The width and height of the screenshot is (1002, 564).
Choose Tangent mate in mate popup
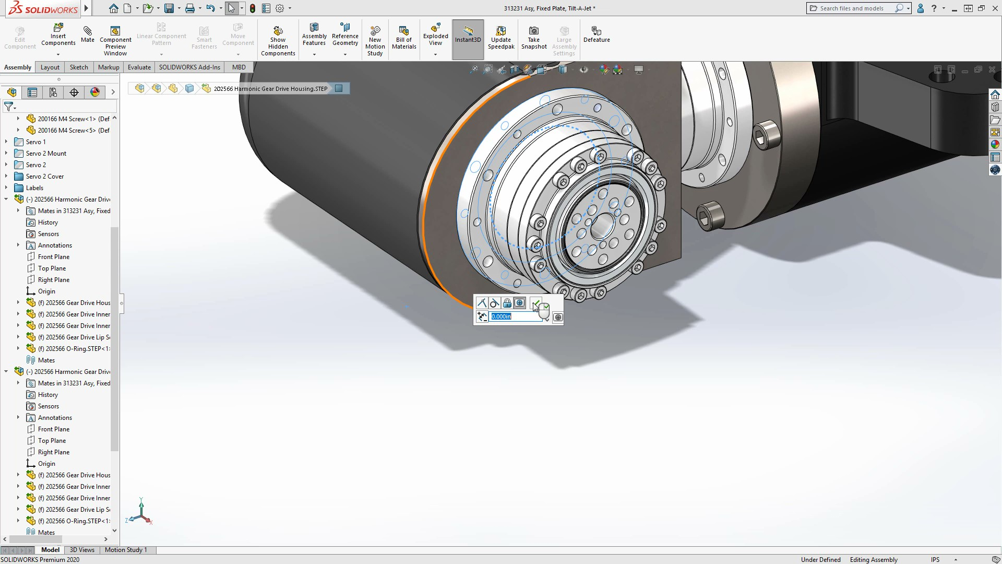pyautogui.click(x=494, y=303)
